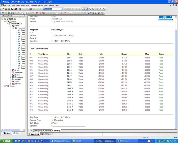Click the ATEasy icon in the menu bar
The height and width of the screenshot is (143, 178).
(2, 5)
